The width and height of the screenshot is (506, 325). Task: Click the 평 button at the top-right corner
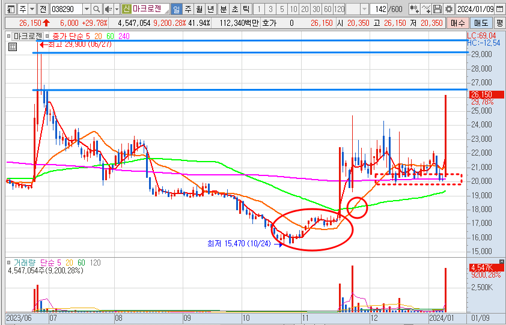[x=499, y=23]
